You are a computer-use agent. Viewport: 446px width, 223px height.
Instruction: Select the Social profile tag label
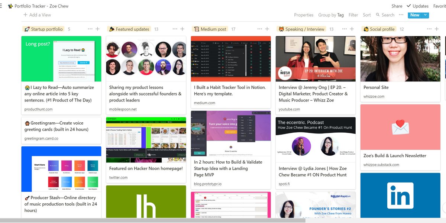379,29
